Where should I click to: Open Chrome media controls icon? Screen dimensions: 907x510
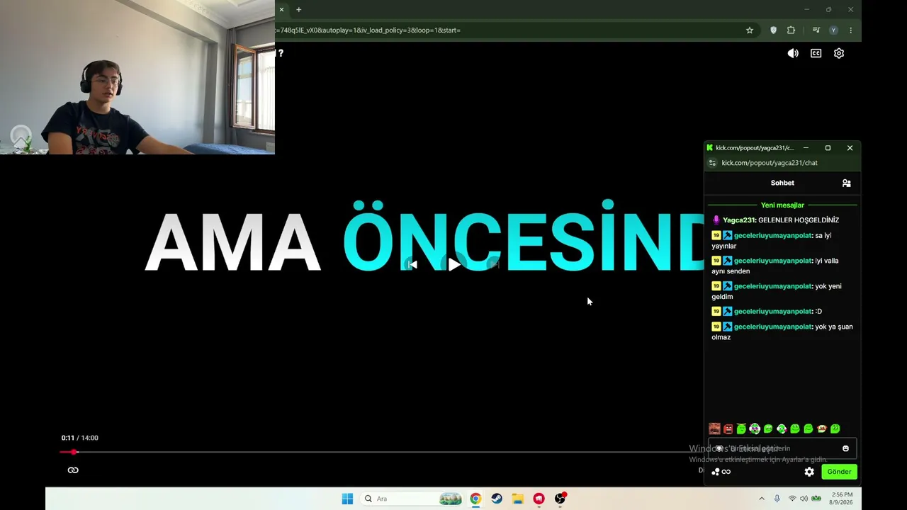pyautogui.click(x=816, y=30)
